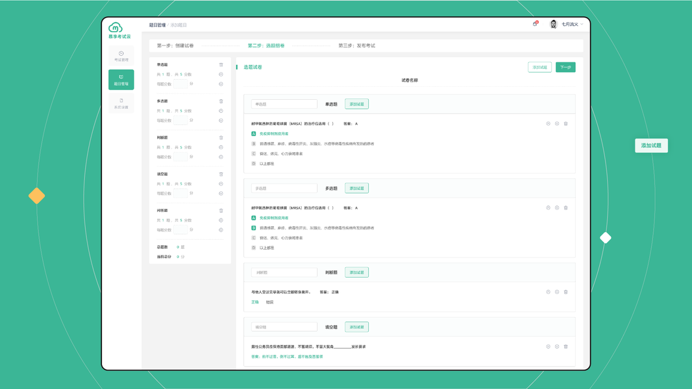The width and height of the screenshot is (692, 389).
Task: Move the 多选题 question up
Action: (548, 208)
